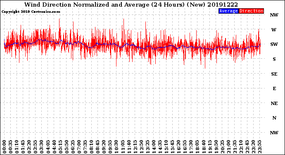This screenshot has width=285, height=155.
Task: Click the 19:50 time axis label
Action: (216, 147)
